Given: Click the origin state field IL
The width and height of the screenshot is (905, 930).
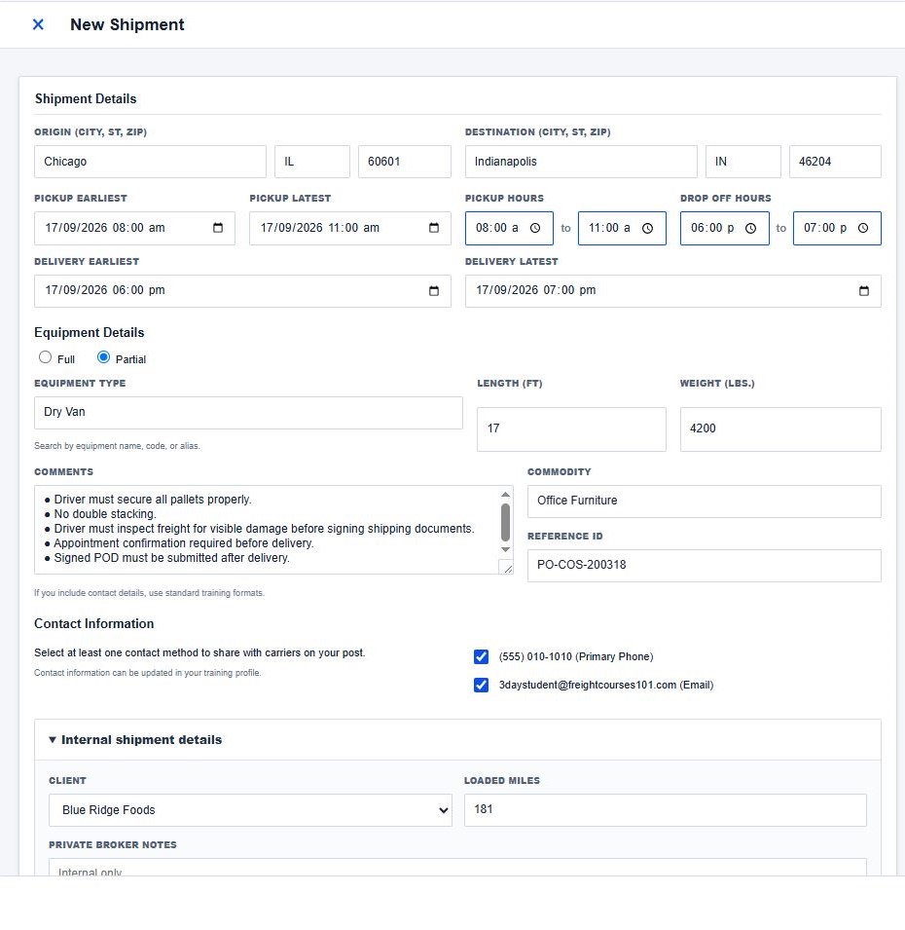Looking at the screenshot, I should coord(312,162).
